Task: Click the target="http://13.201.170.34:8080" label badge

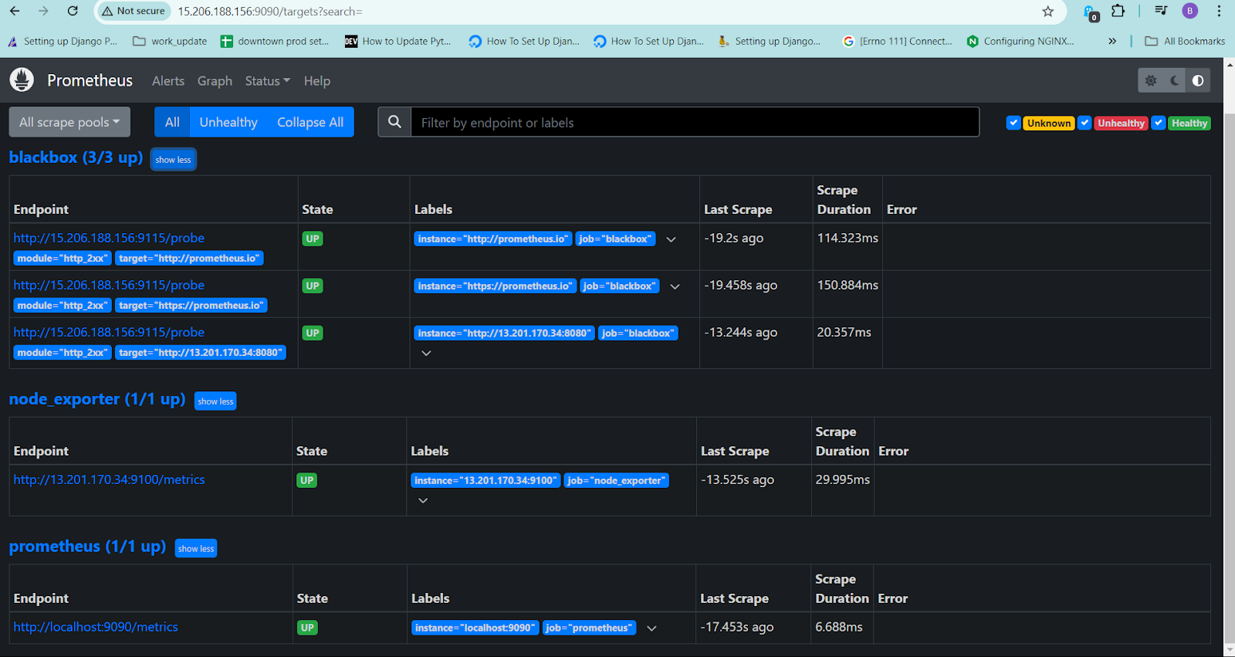Action: (x=201, y=352)
